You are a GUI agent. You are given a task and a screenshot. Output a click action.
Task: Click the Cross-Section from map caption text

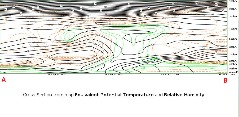point(48,95)
